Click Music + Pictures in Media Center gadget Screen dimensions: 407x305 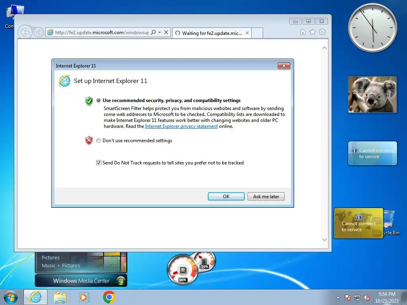pos(61,266)
